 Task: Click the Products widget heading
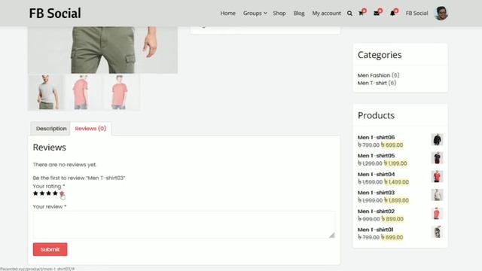(x=376, y=115)
